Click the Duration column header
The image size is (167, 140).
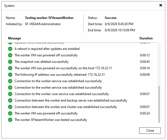point(146,38)
